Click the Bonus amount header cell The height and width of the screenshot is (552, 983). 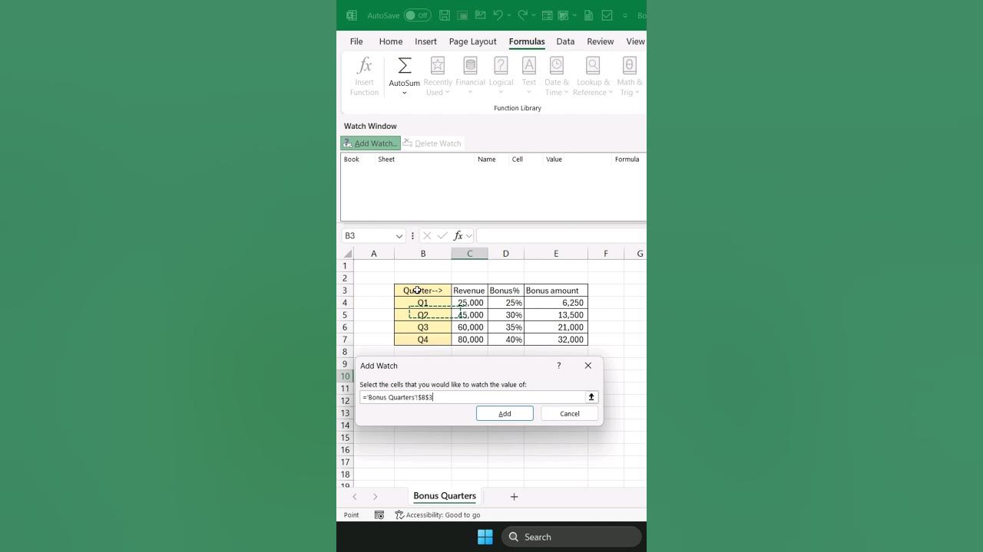point(556,291)
